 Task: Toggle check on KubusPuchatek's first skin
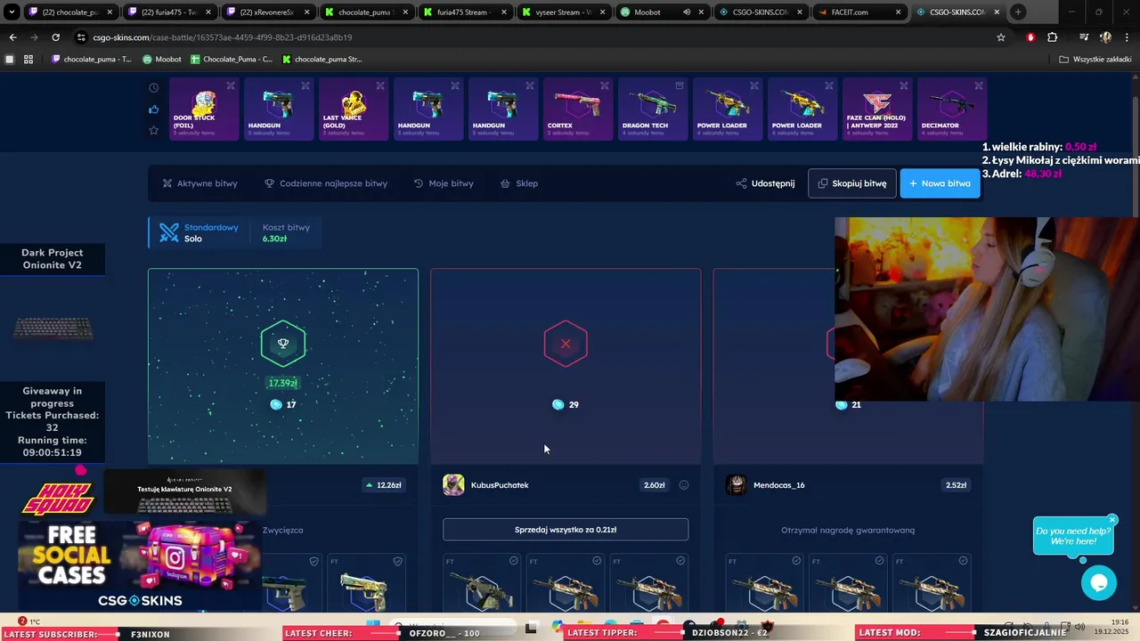tap(514, 561)
